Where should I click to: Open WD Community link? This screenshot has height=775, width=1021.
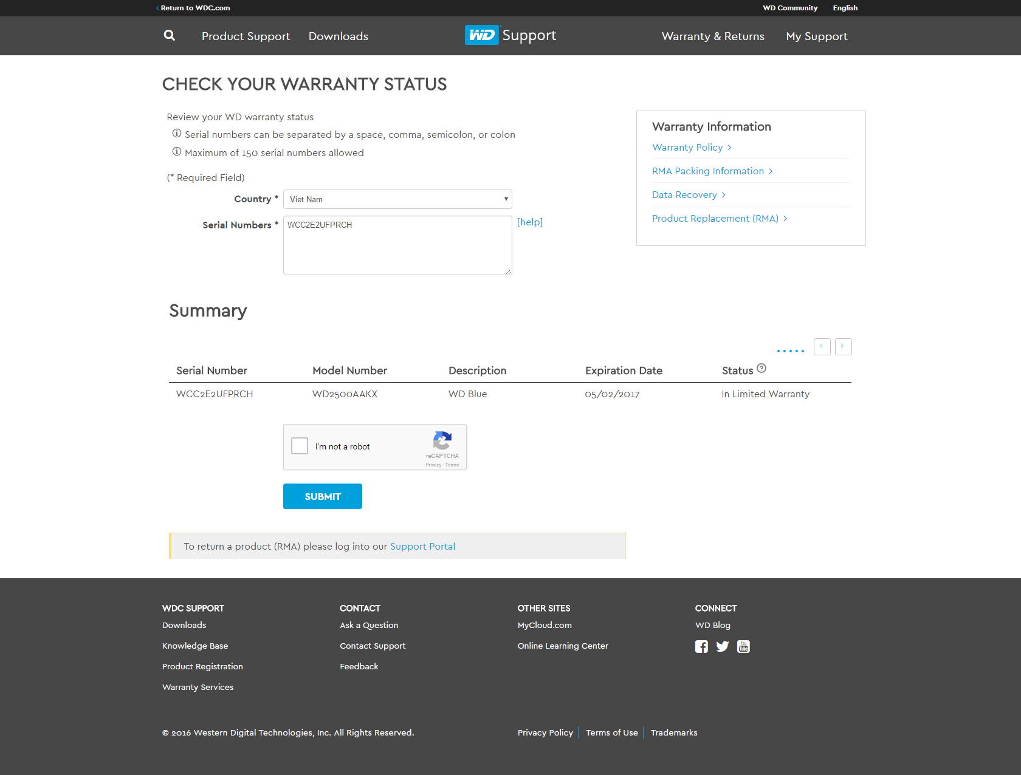click(x=790, y=8)
